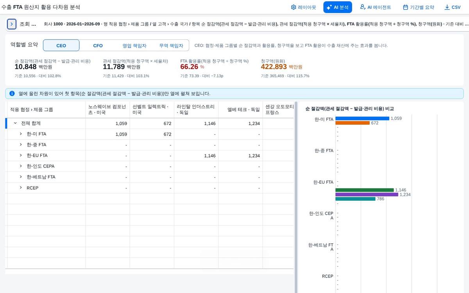Expand the 한-베트남 FTA row
Viewport: 469px width, 293px height.
21,177
